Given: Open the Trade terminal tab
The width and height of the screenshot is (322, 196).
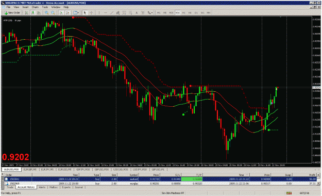Looking at the screenshot, I should click(10, 187).
